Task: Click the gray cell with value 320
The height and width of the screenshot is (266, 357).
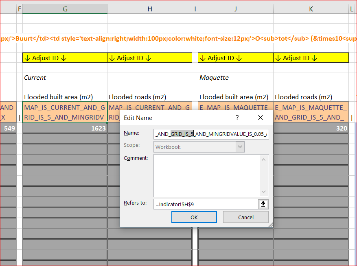Action: click(x=311, y=128)
